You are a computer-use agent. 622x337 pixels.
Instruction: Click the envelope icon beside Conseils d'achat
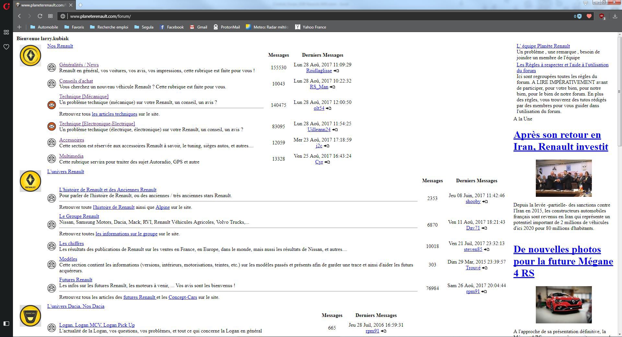(x=52, y=84)
